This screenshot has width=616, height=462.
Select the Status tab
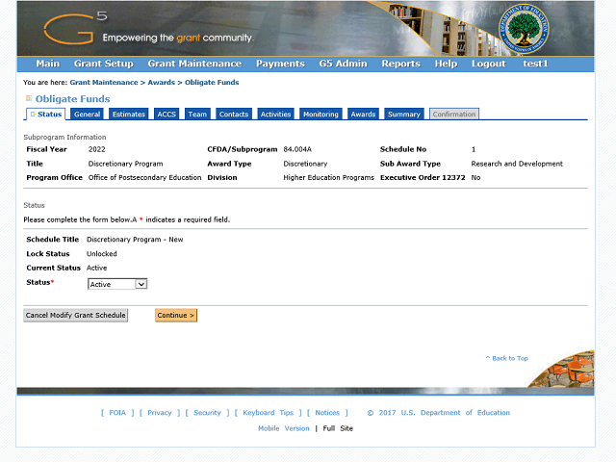[46, 114]
